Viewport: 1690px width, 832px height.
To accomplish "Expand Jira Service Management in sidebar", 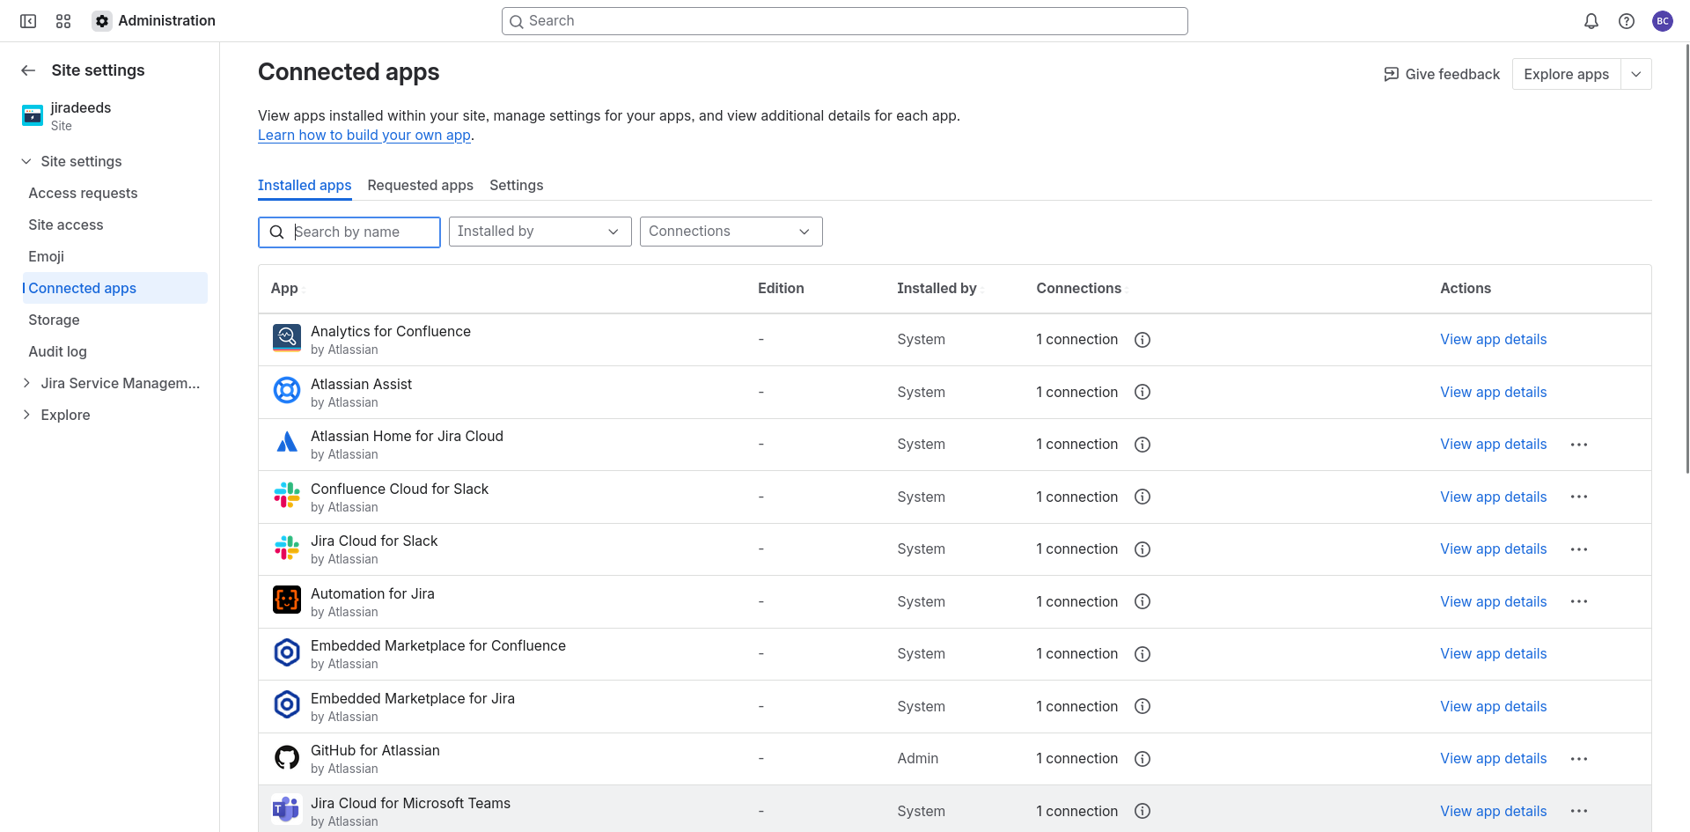I will (x=26, y=383).
